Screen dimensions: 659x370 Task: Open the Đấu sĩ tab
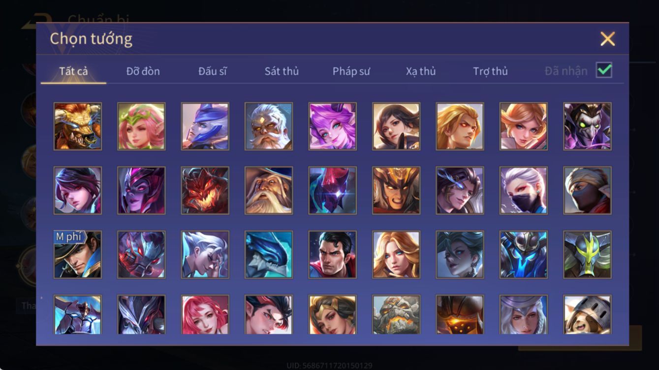pyautogui.click(x=213, y=71)
